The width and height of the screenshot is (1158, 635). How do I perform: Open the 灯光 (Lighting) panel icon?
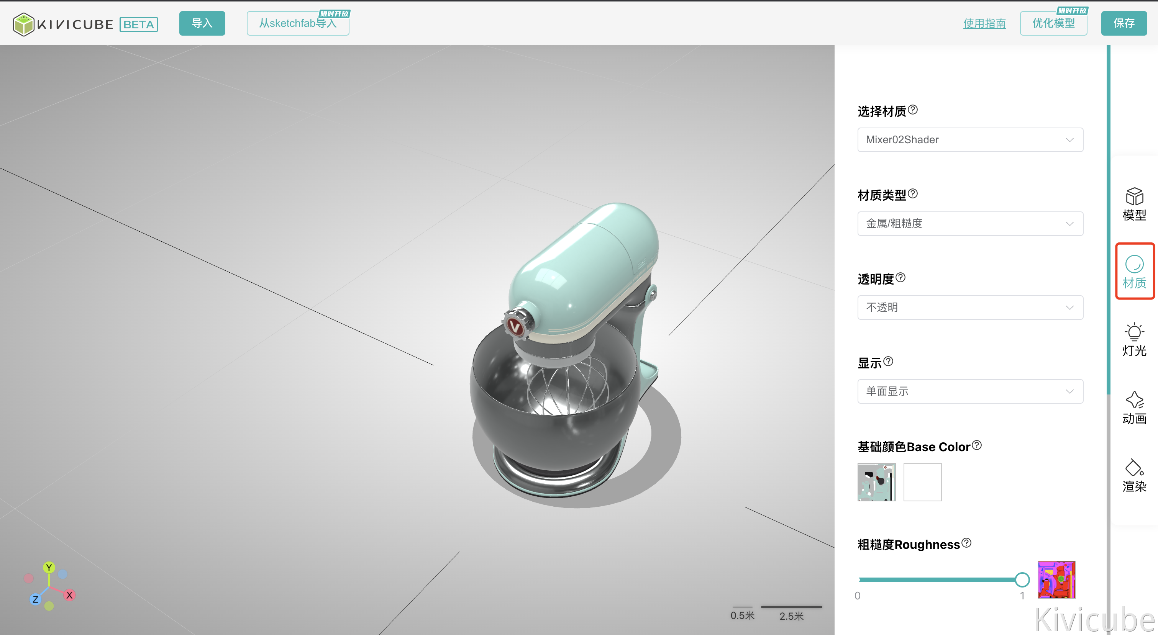[1134, 339]
